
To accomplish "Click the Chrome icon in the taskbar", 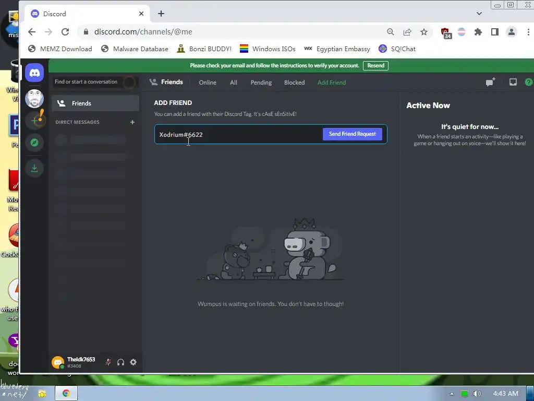I will click(x=66, y=394).
